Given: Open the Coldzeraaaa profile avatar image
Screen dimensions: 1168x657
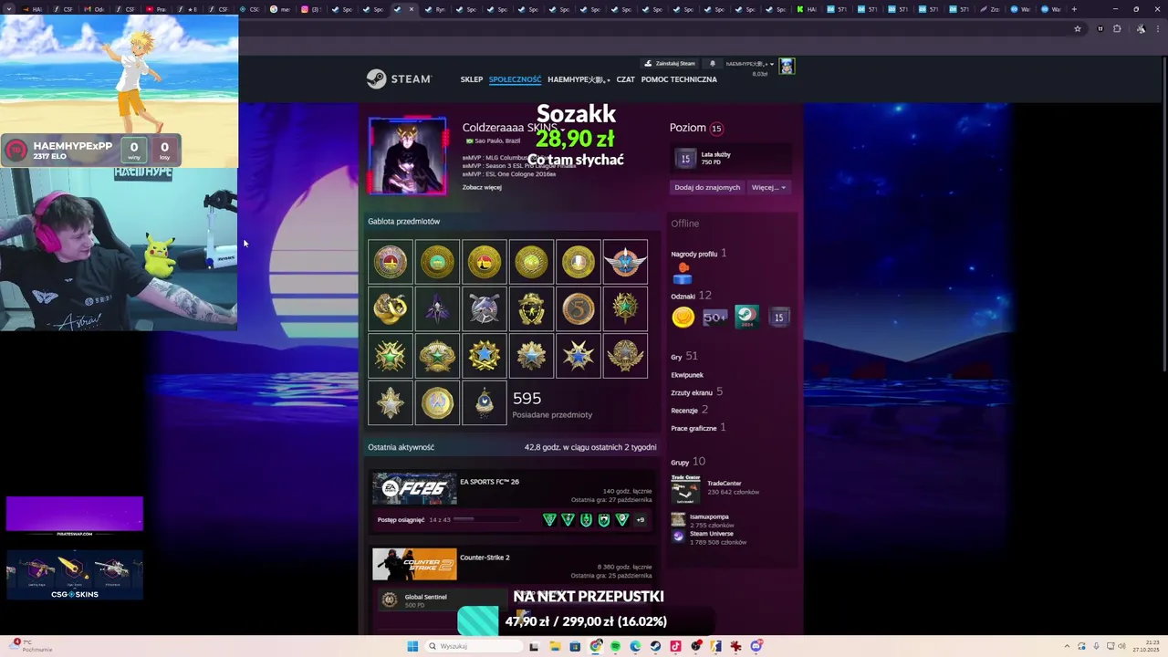Looking at the screenshot, I should pos(408,155).
